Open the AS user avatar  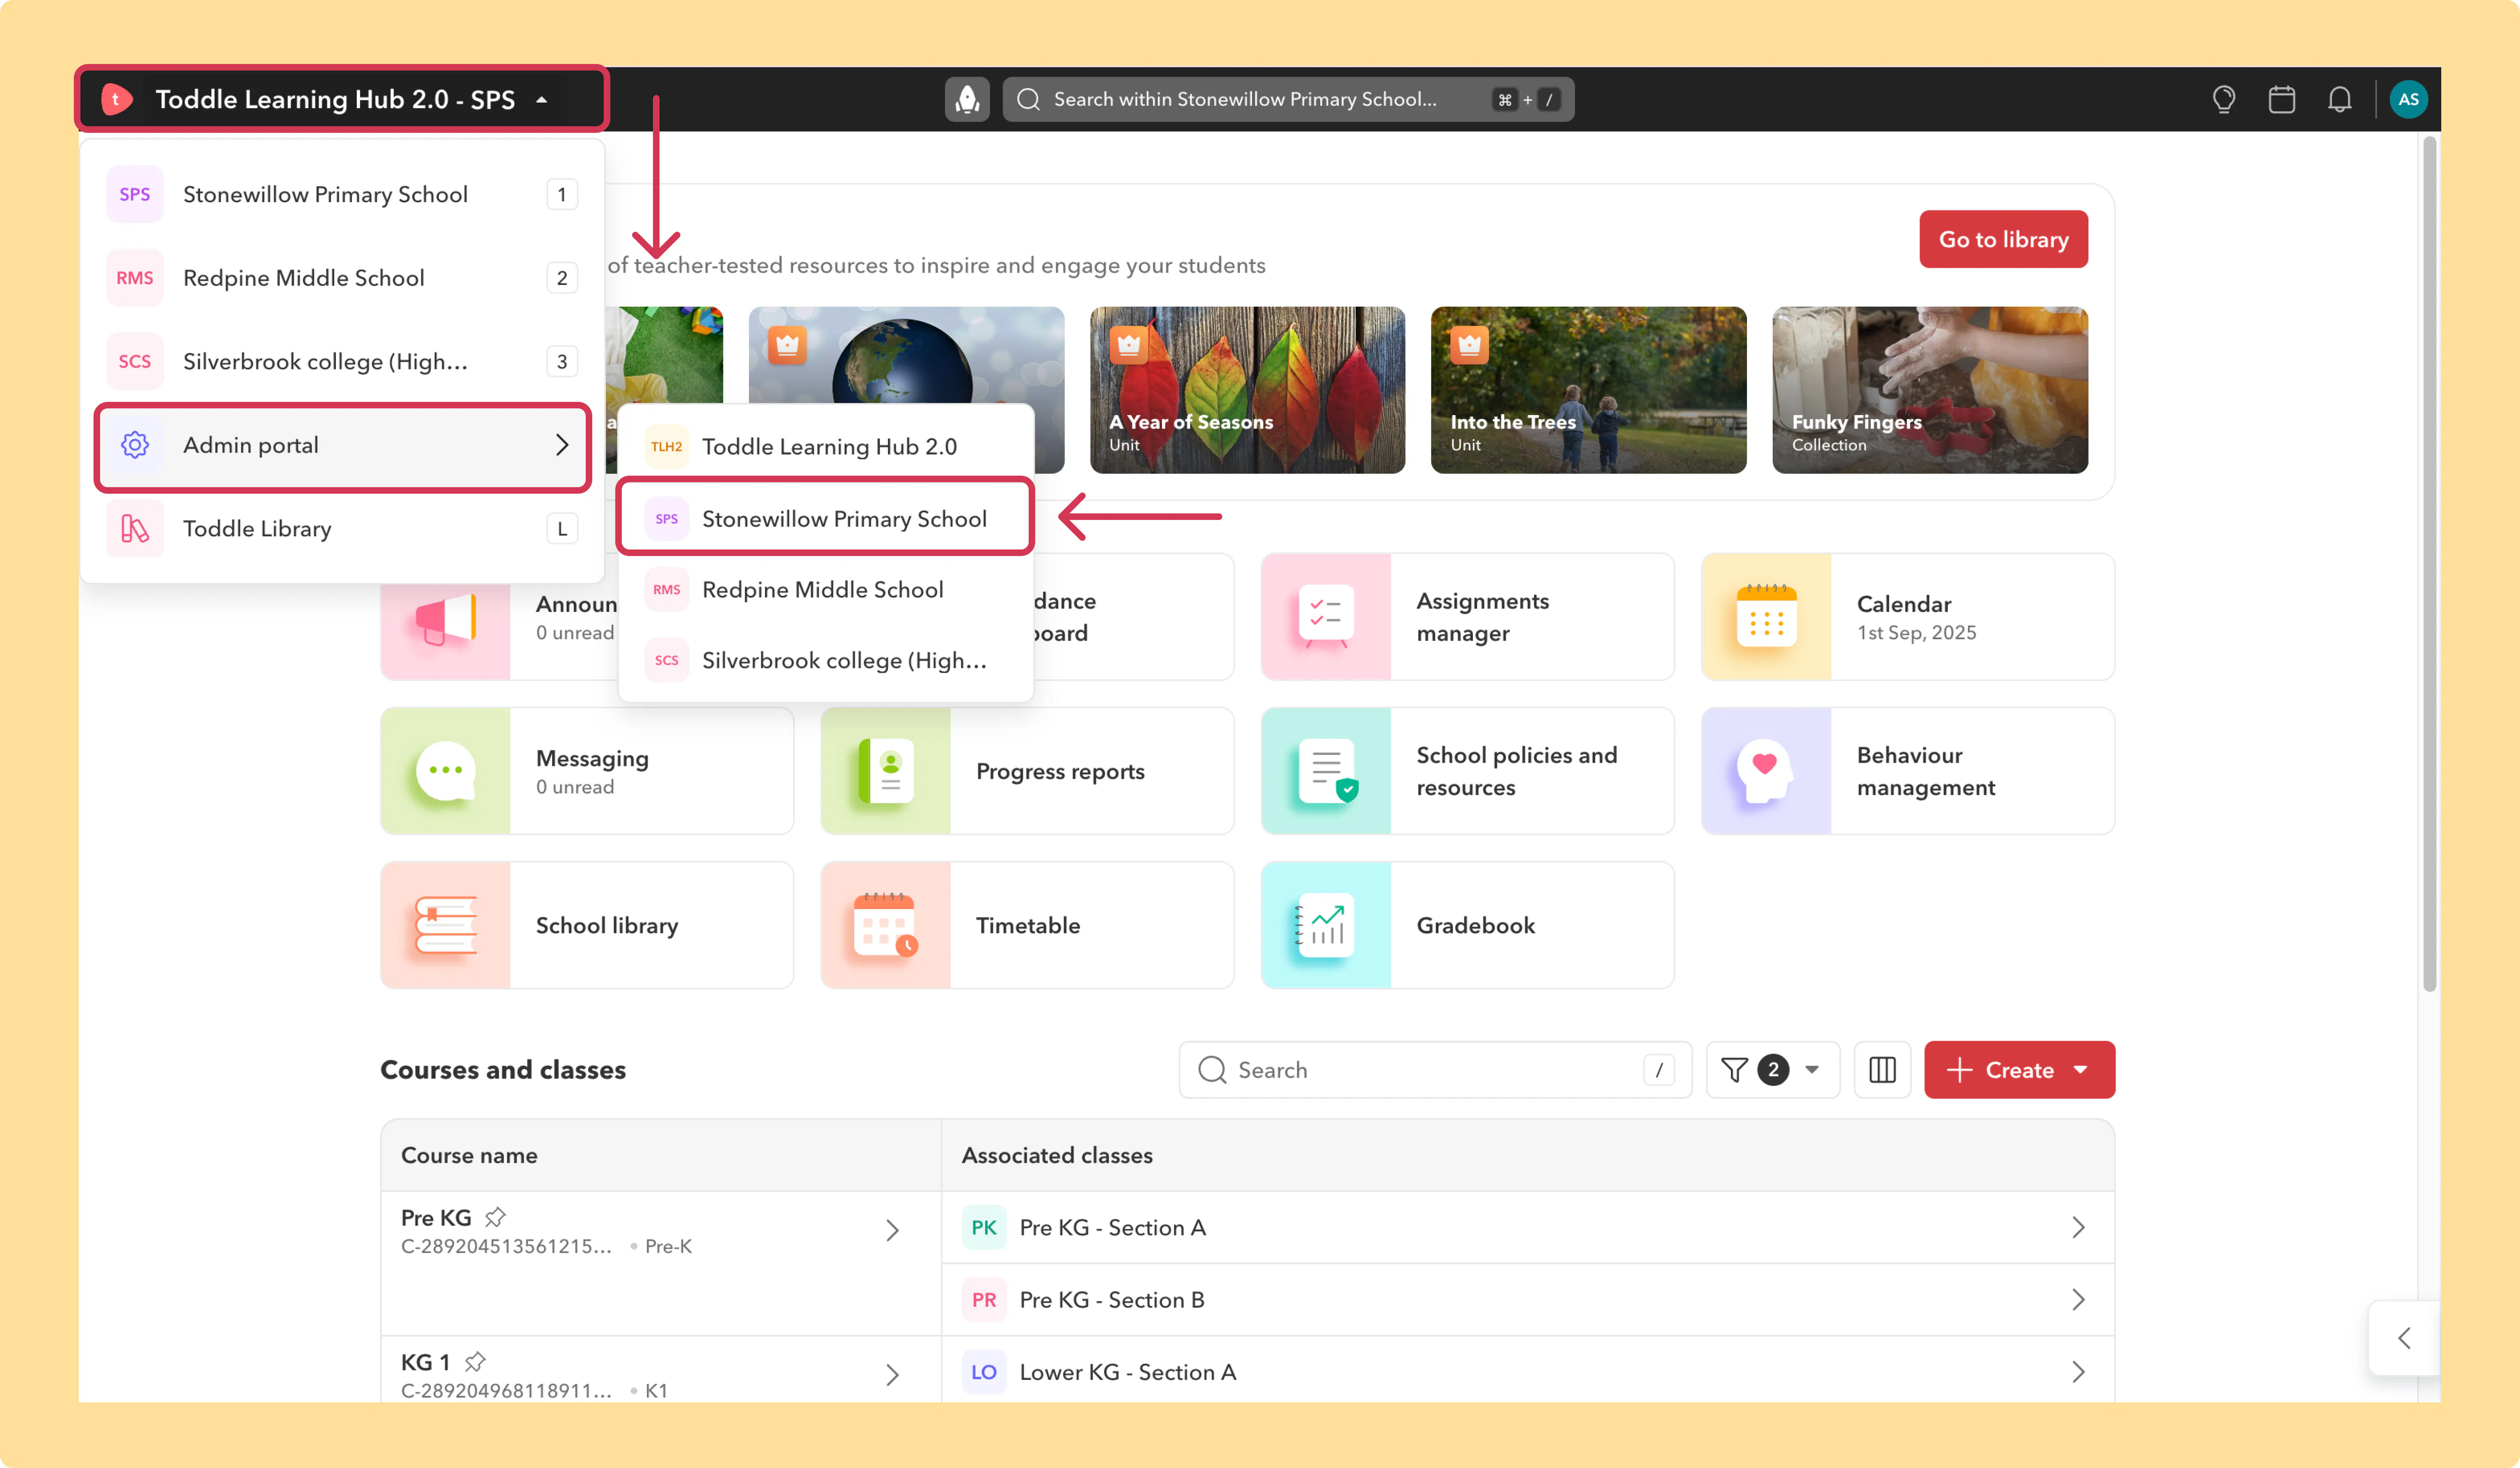coord(2408,99)
